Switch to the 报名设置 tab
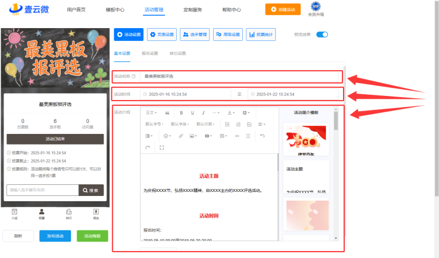Screen dimensions: 439x258 tap(150, 53)
